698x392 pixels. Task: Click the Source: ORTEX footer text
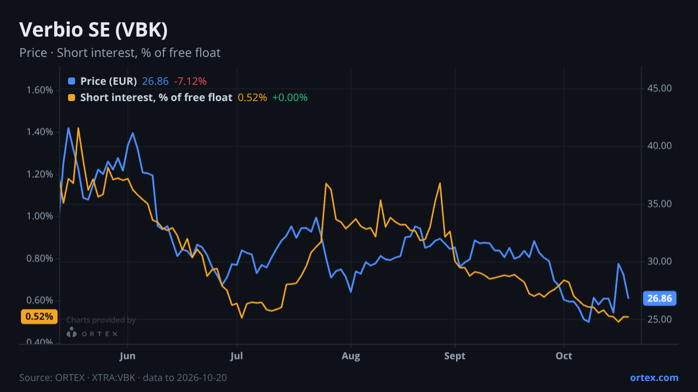[123, 377]
